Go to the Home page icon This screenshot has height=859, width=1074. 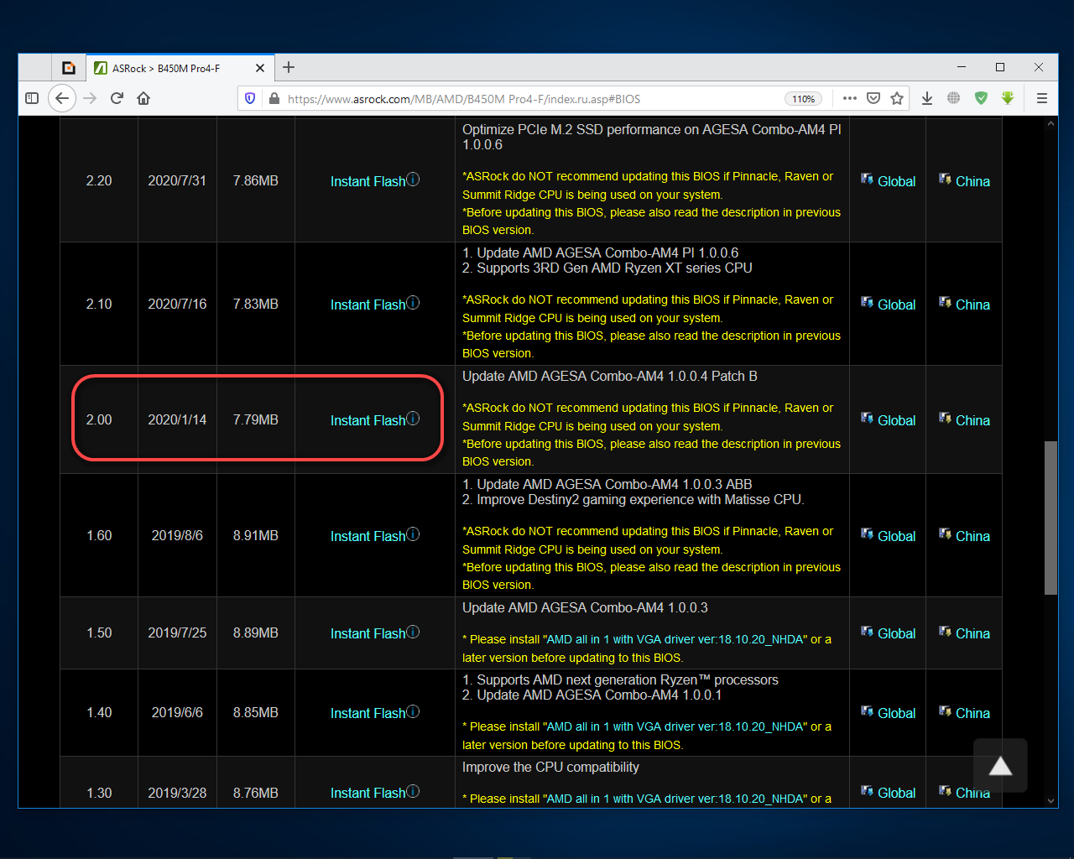[143, 98]
